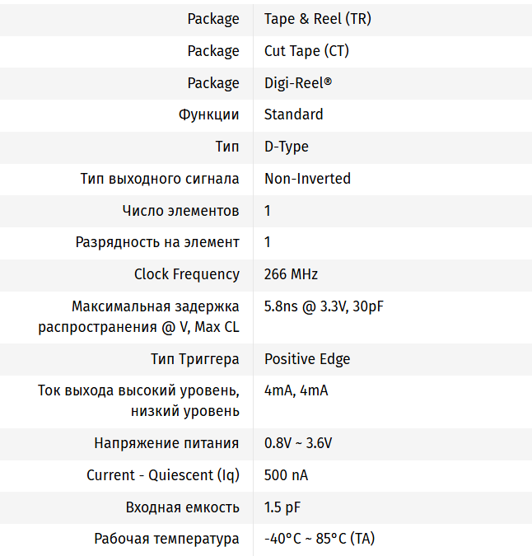The image size is (532, 556).
Task: Click the Tape & Reel (TR) package value
Action: tap(317, 19)
